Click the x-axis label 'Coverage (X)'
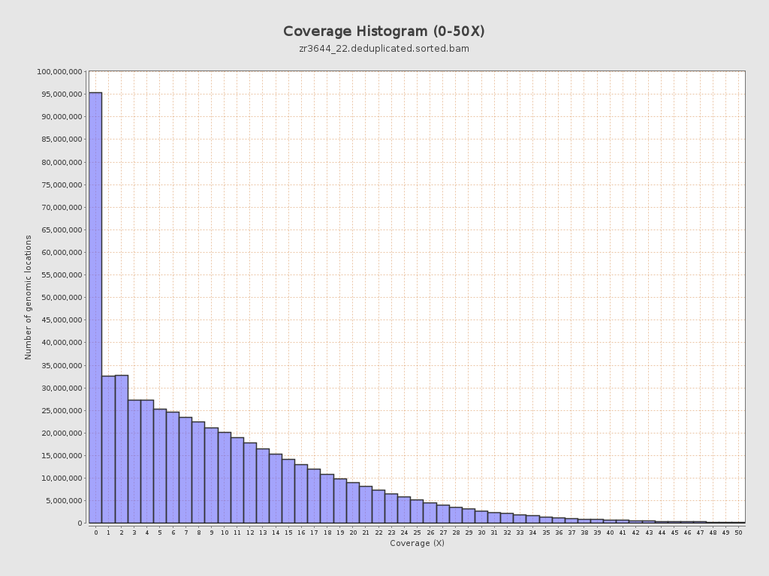769x576 pixels. click(x=417, y=543)
